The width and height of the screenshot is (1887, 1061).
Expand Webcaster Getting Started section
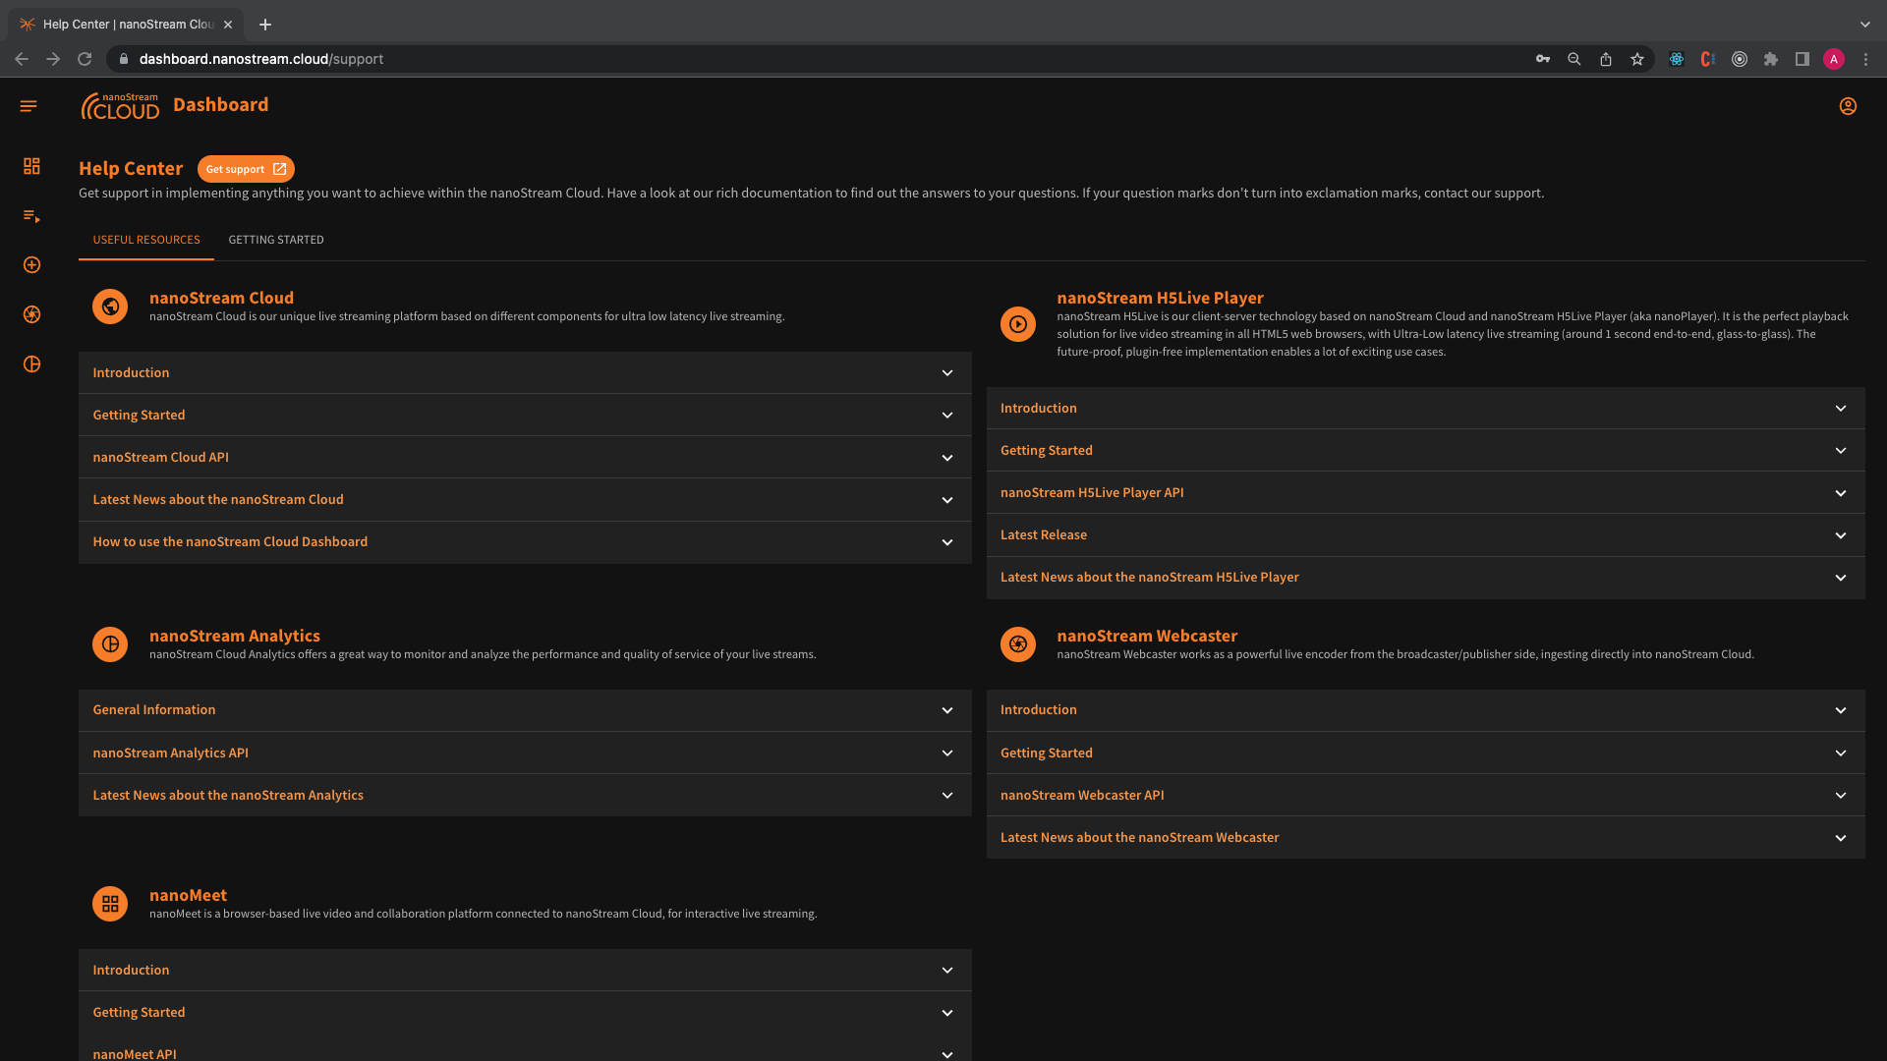pyautogui.click(x=1425, y=753)
